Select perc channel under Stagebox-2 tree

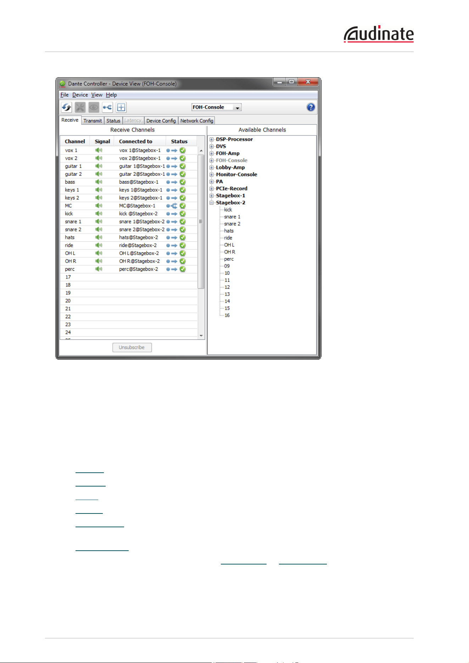[x=229, y=259]
